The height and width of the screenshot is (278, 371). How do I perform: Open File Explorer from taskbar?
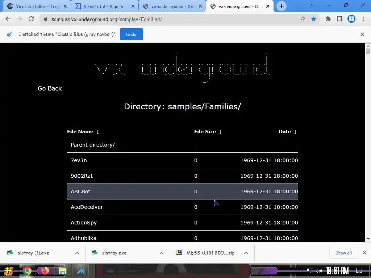(x=62, y=271)
